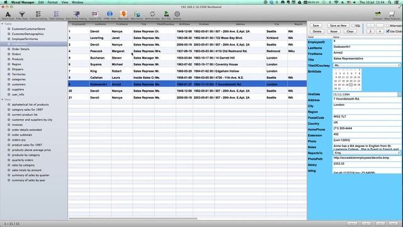
Task: Select the row for Buchanan Steven
Action: point(188,58)
